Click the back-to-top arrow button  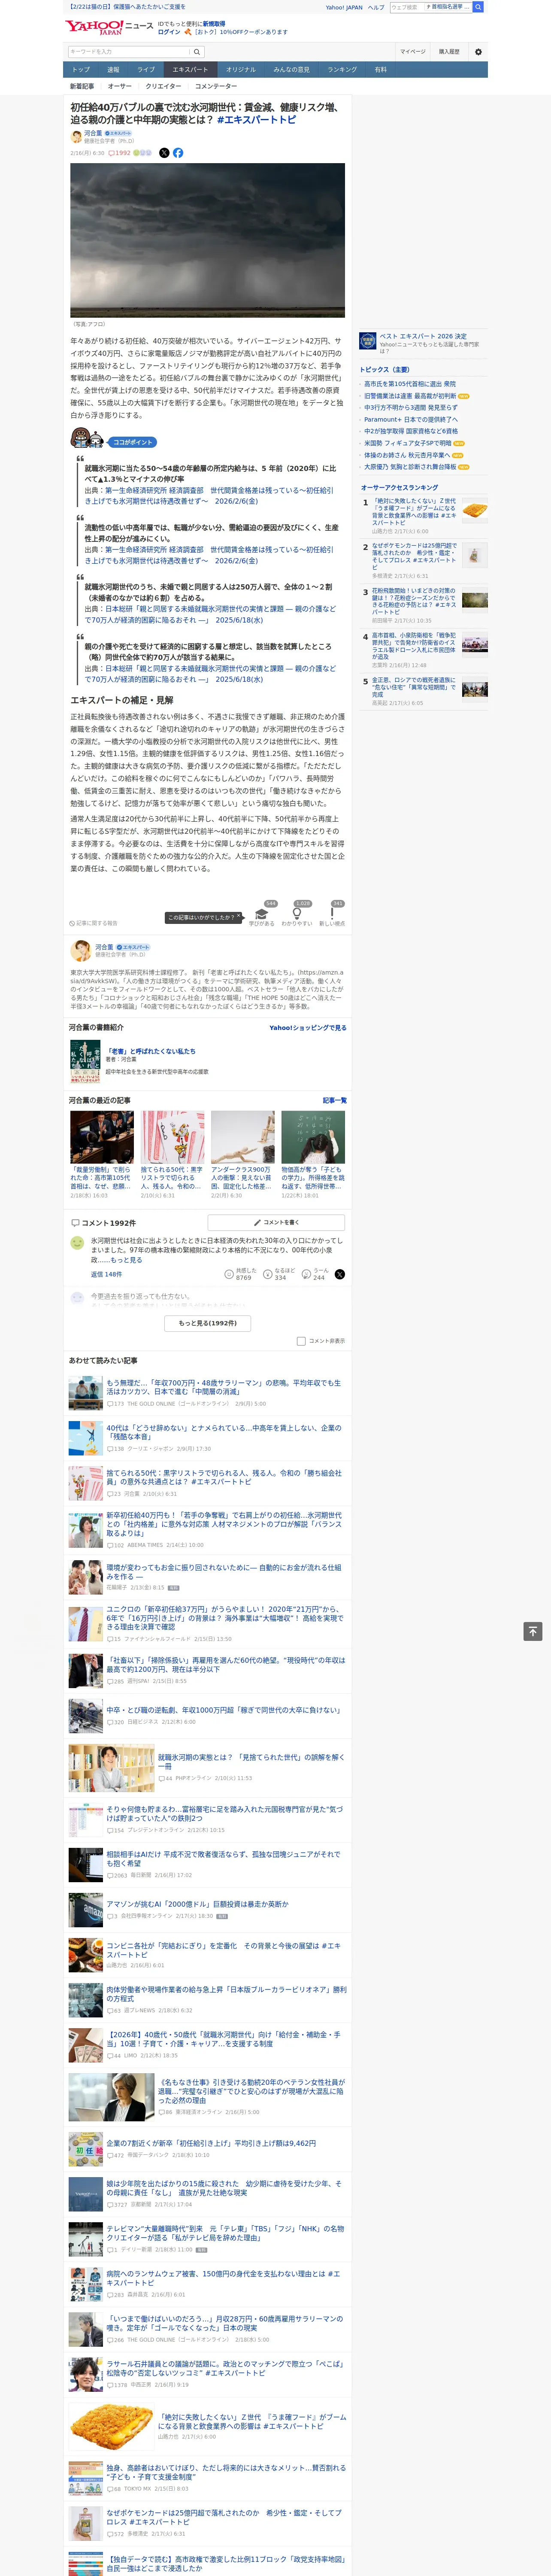533,1631
